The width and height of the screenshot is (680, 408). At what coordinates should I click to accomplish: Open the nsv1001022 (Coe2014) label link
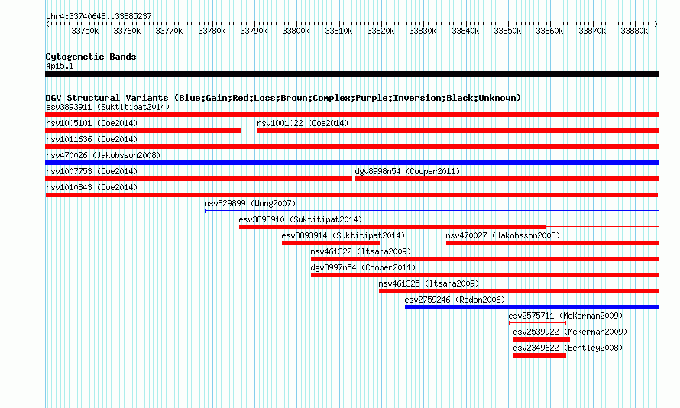[303, 123]
